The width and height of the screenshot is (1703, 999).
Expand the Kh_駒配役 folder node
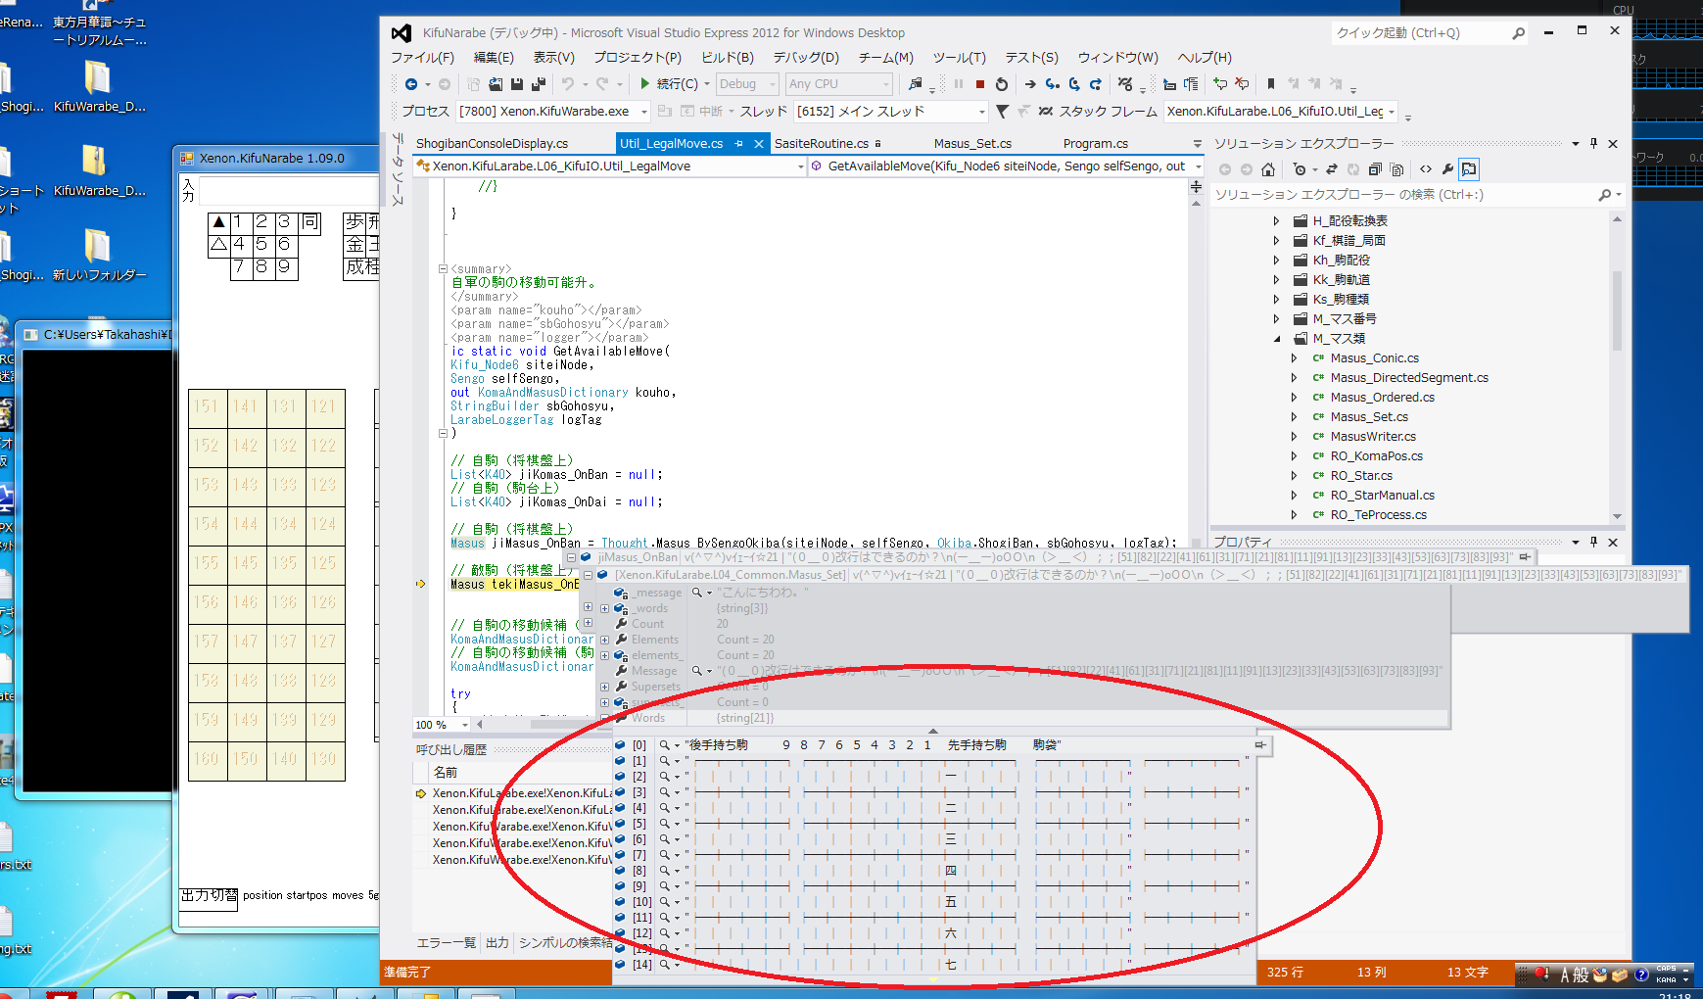point(1276,261)
